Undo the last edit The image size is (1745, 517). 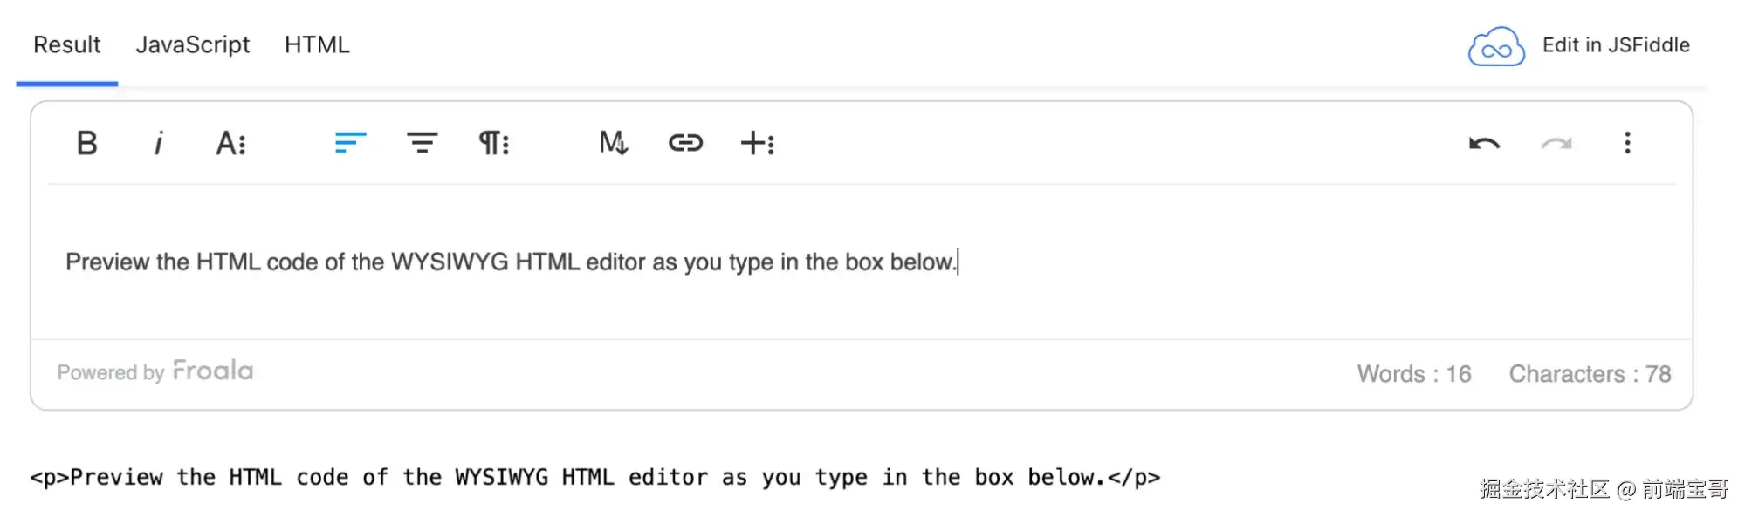[x=1484, y=143]
